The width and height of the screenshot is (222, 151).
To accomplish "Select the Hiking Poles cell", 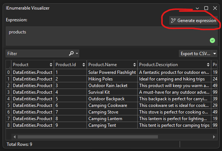I will [112, 79].
